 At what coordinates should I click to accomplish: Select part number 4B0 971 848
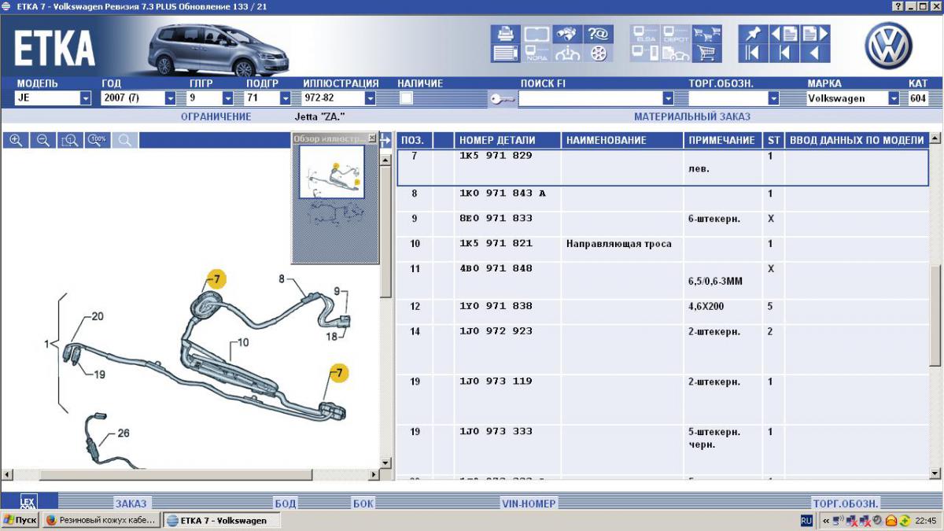point(496,268)
